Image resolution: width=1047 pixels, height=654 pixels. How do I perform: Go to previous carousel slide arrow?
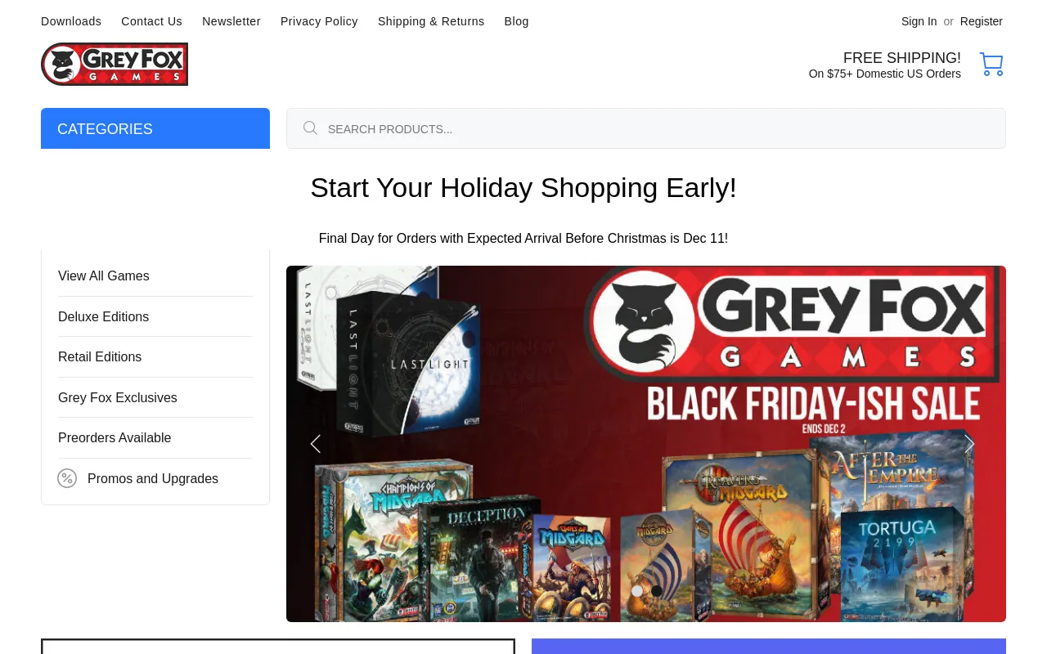tap(315, 444)
